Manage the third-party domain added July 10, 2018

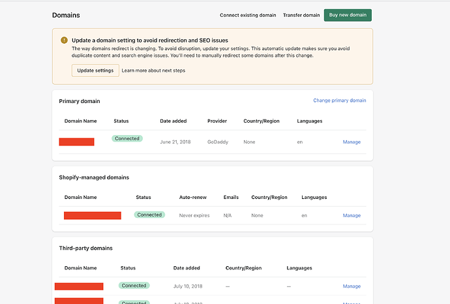(352, 286)
